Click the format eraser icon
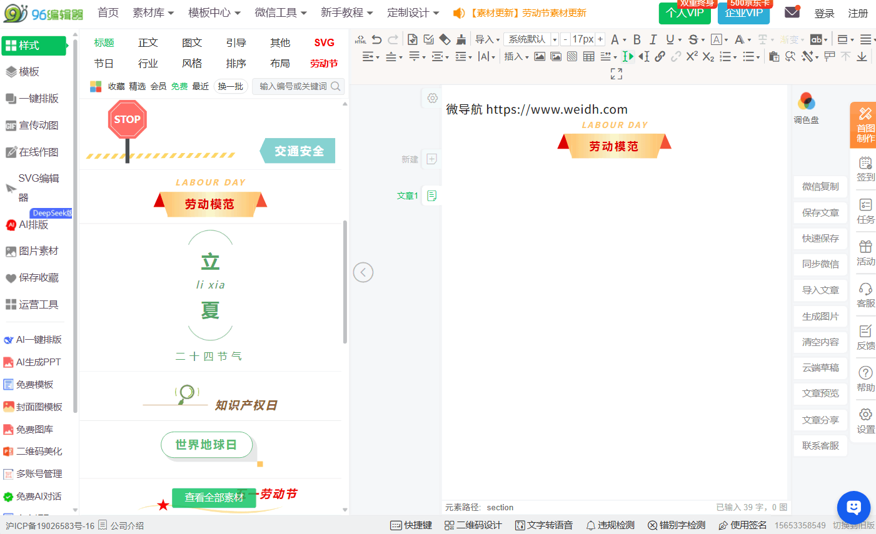The width and height of the screenshot is (876, 534). coord(445,39)
